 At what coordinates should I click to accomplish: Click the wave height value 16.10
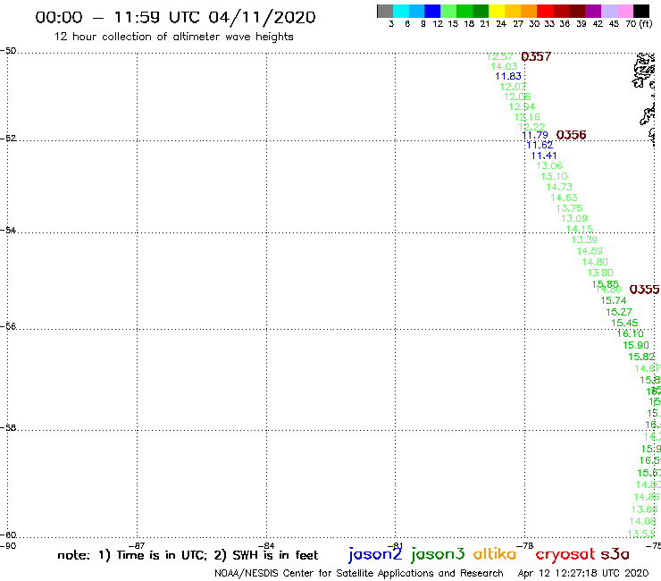coord(631,333)
